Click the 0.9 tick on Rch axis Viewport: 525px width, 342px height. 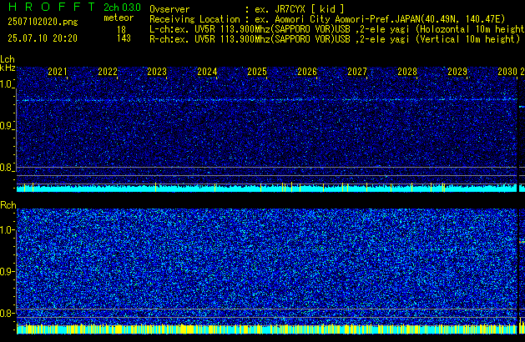tap(6, 271)
